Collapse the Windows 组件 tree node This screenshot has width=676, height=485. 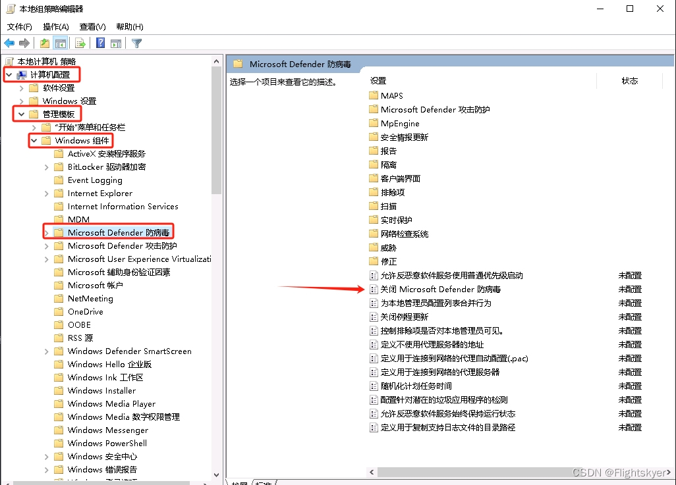click(x=34, y=141)
